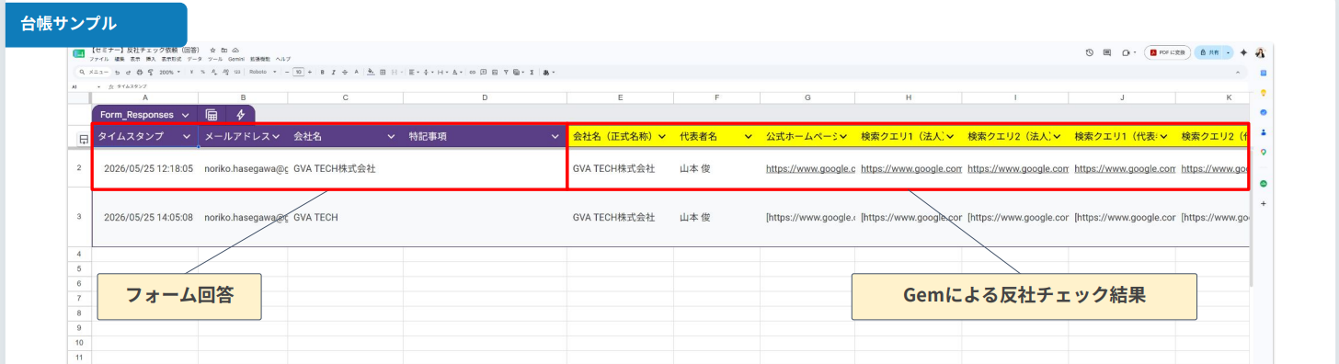Screen dimensions: 1339x364
Task: Click the table calculator icon
Action: 212,115
